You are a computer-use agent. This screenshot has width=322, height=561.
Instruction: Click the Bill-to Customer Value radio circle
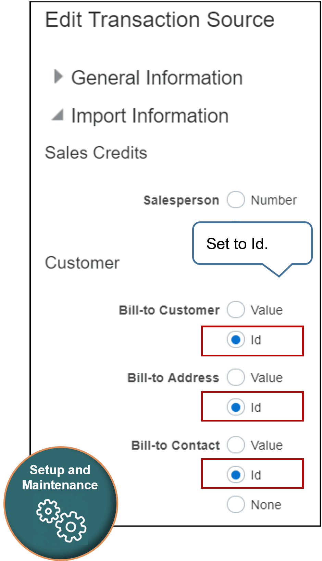[236, 309]
